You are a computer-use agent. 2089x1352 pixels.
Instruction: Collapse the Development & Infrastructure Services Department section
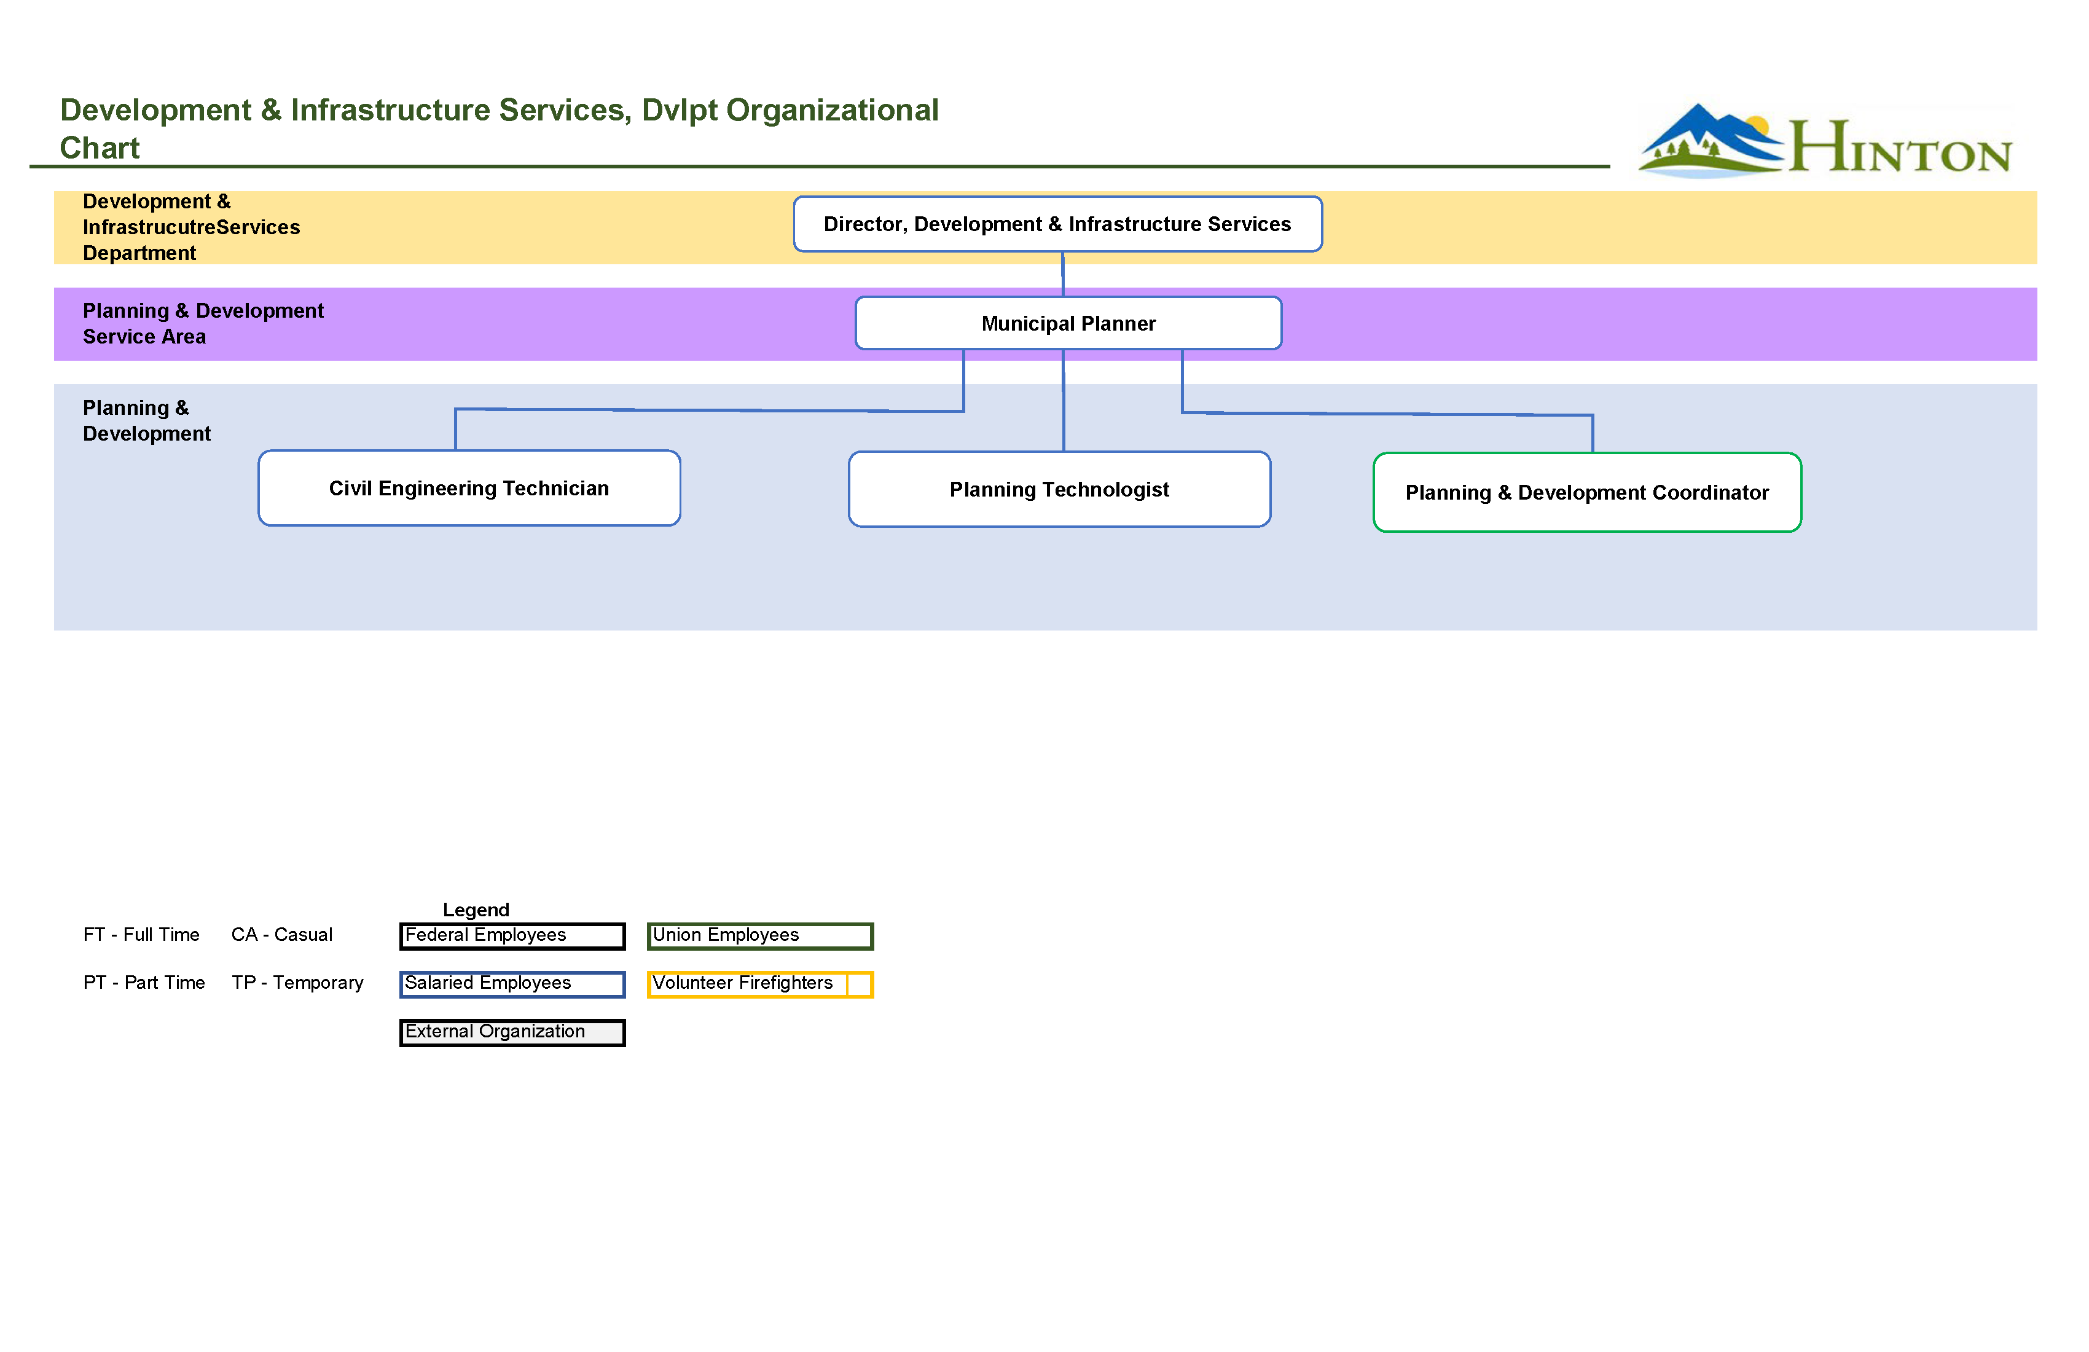pos(191,227)
